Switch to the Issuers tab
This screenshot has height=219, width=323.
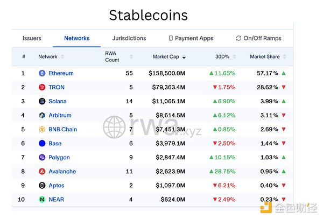pyautogui.click(x=32, y=39)
